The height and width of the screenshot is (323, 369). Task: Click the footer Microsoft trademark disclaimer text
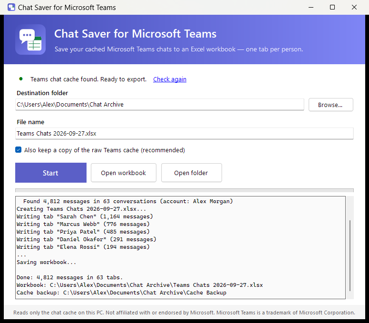pos(184,313)
